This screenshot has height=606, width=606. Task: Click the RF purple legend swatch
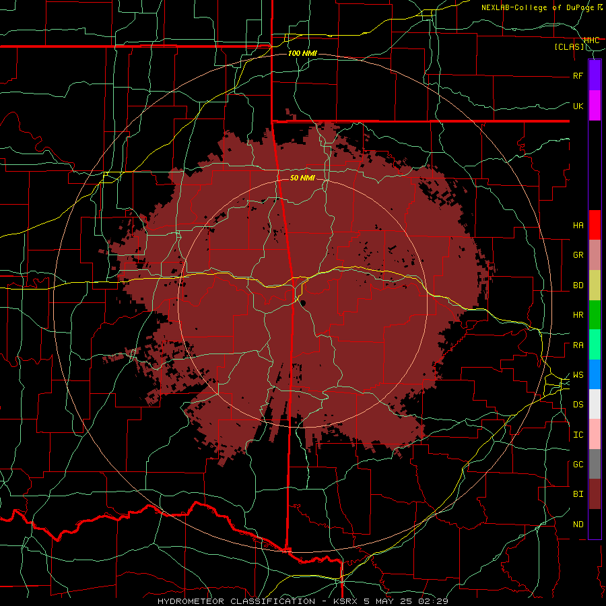(x=595, y=75)
